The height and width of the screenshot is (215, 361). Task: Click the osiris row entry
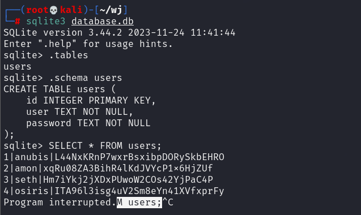coord(114,191)
